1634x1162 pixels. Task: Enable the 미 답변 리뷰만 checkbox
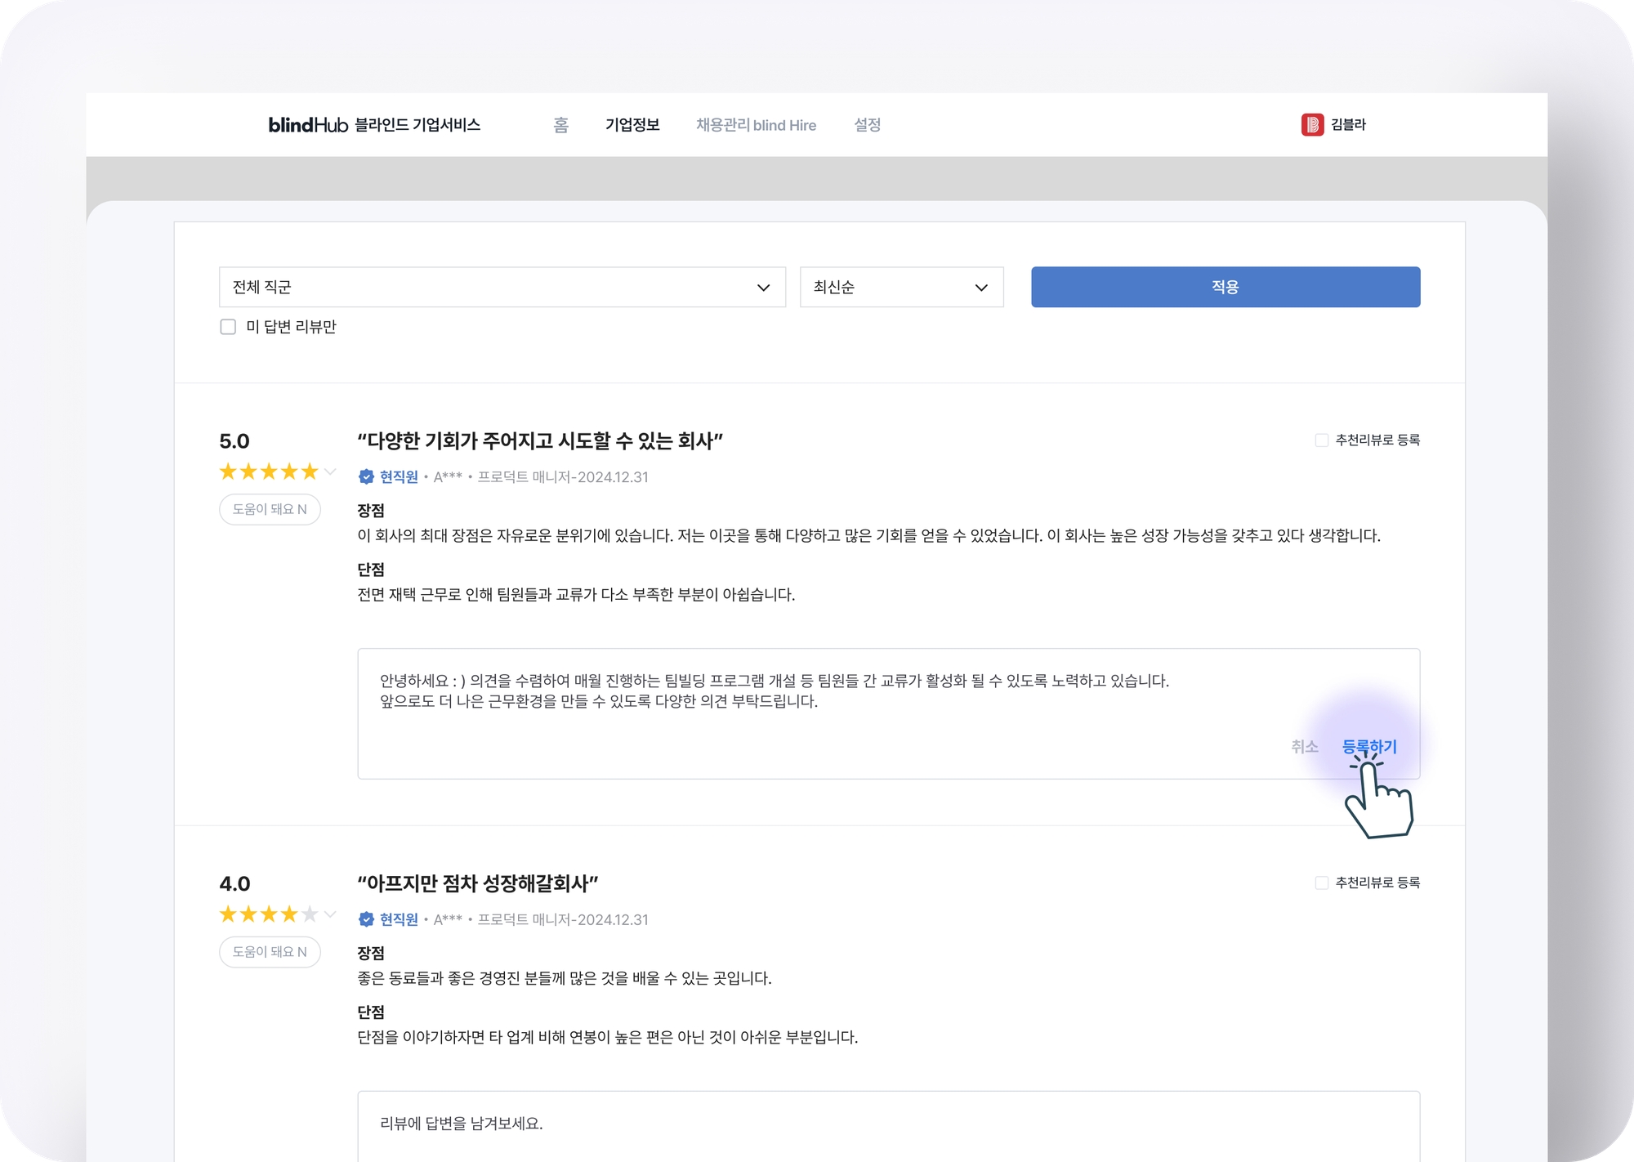(x=228, y=327)
